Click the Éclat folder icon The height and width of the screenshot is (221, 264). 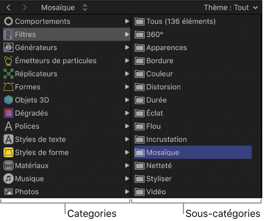coord(140,113)
